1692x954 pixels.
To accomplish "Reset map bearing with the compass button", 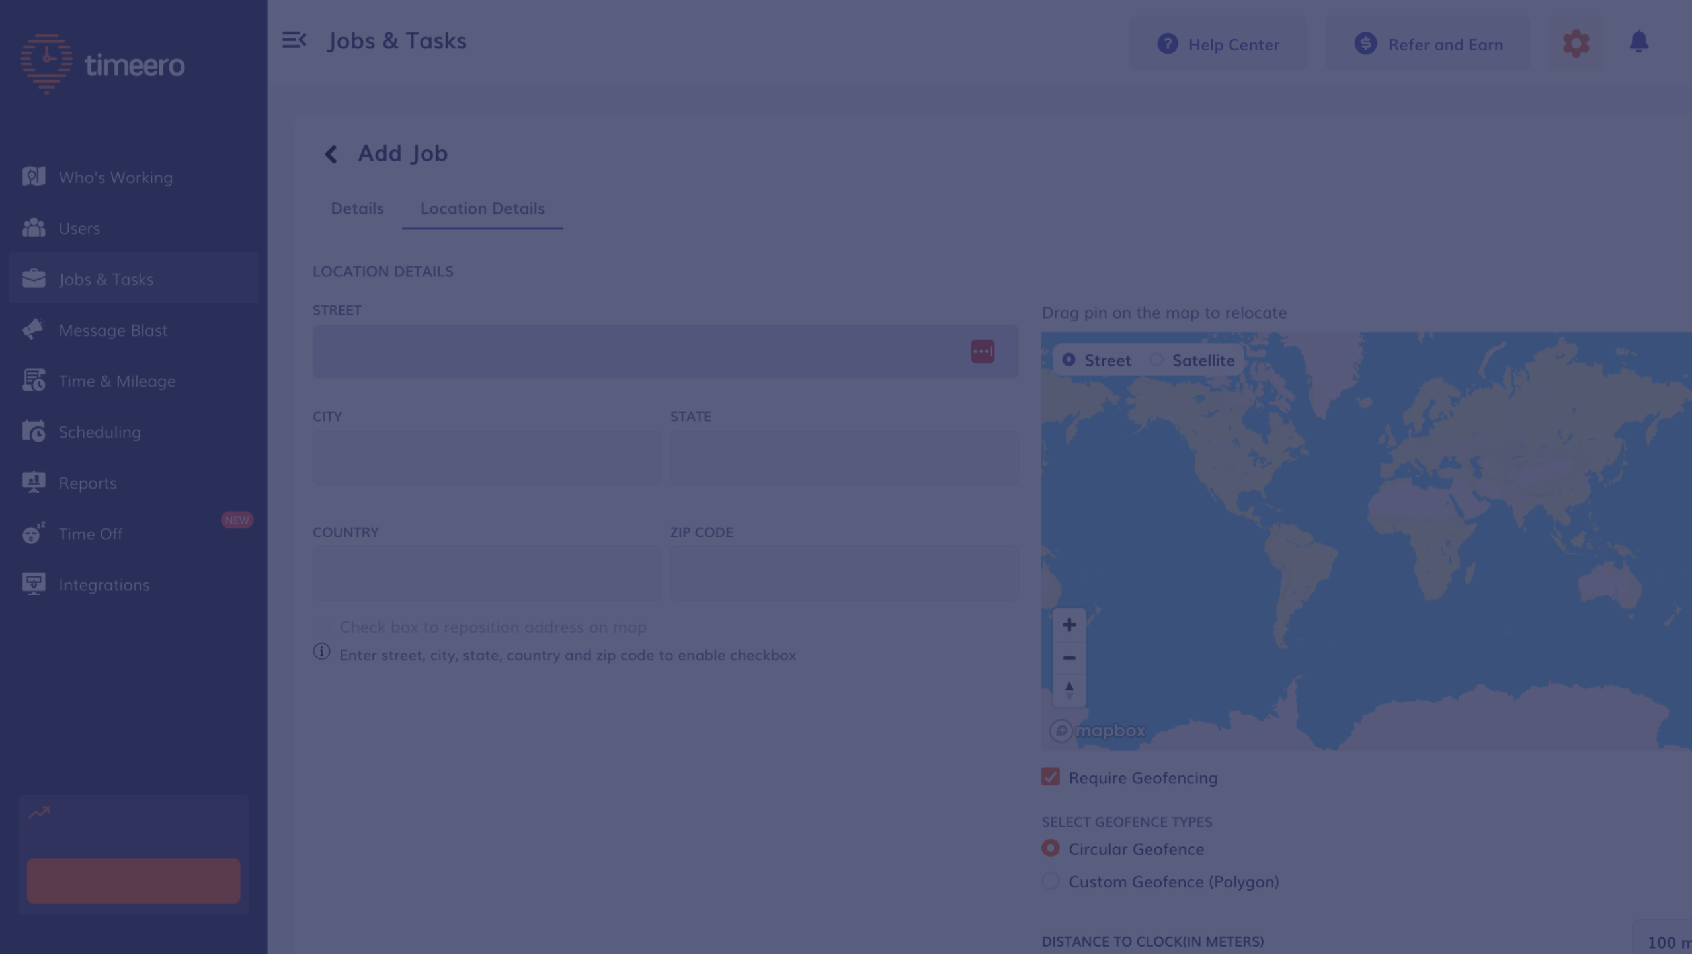I will tap(1068, 690).
